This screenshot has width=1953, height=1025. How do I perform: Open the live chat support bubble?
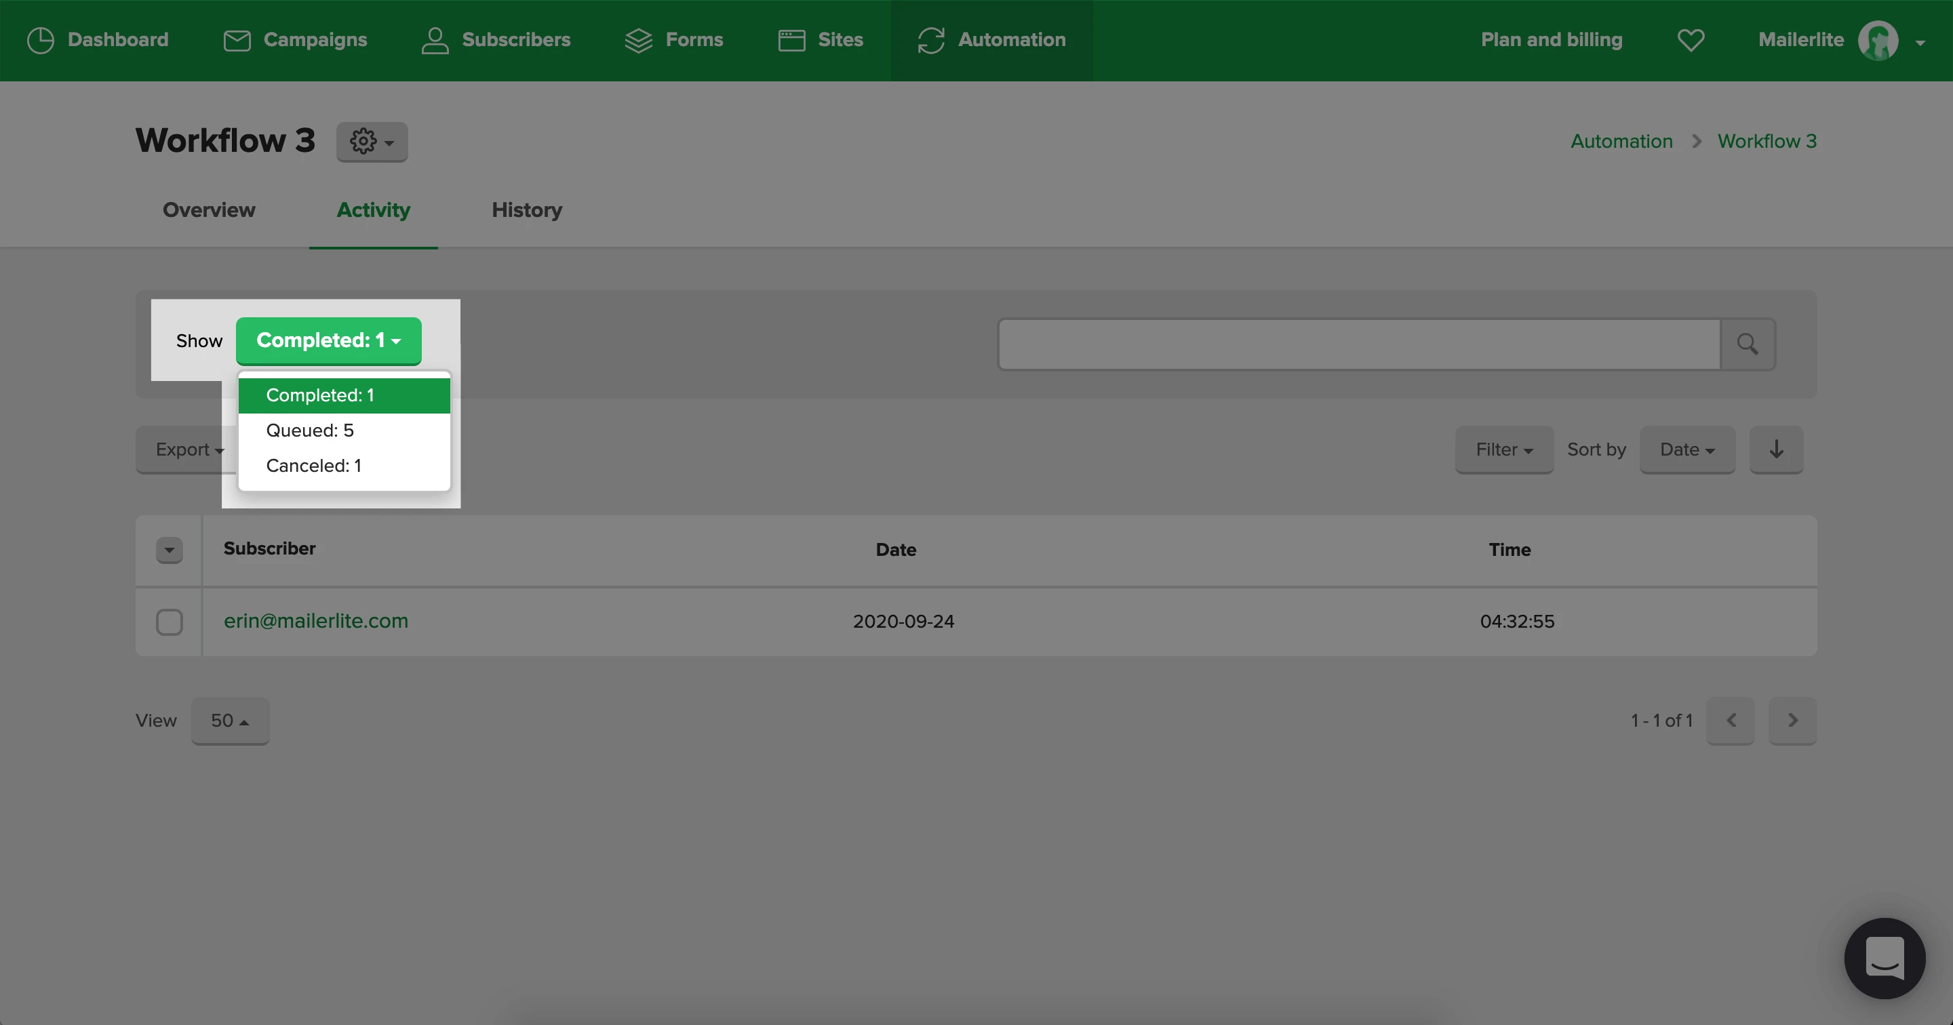point(1884,959)
